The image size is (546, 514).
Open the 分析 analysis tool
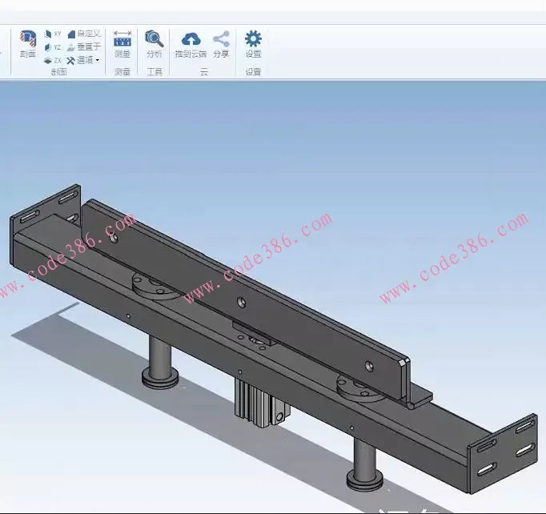tap(154, 43)
